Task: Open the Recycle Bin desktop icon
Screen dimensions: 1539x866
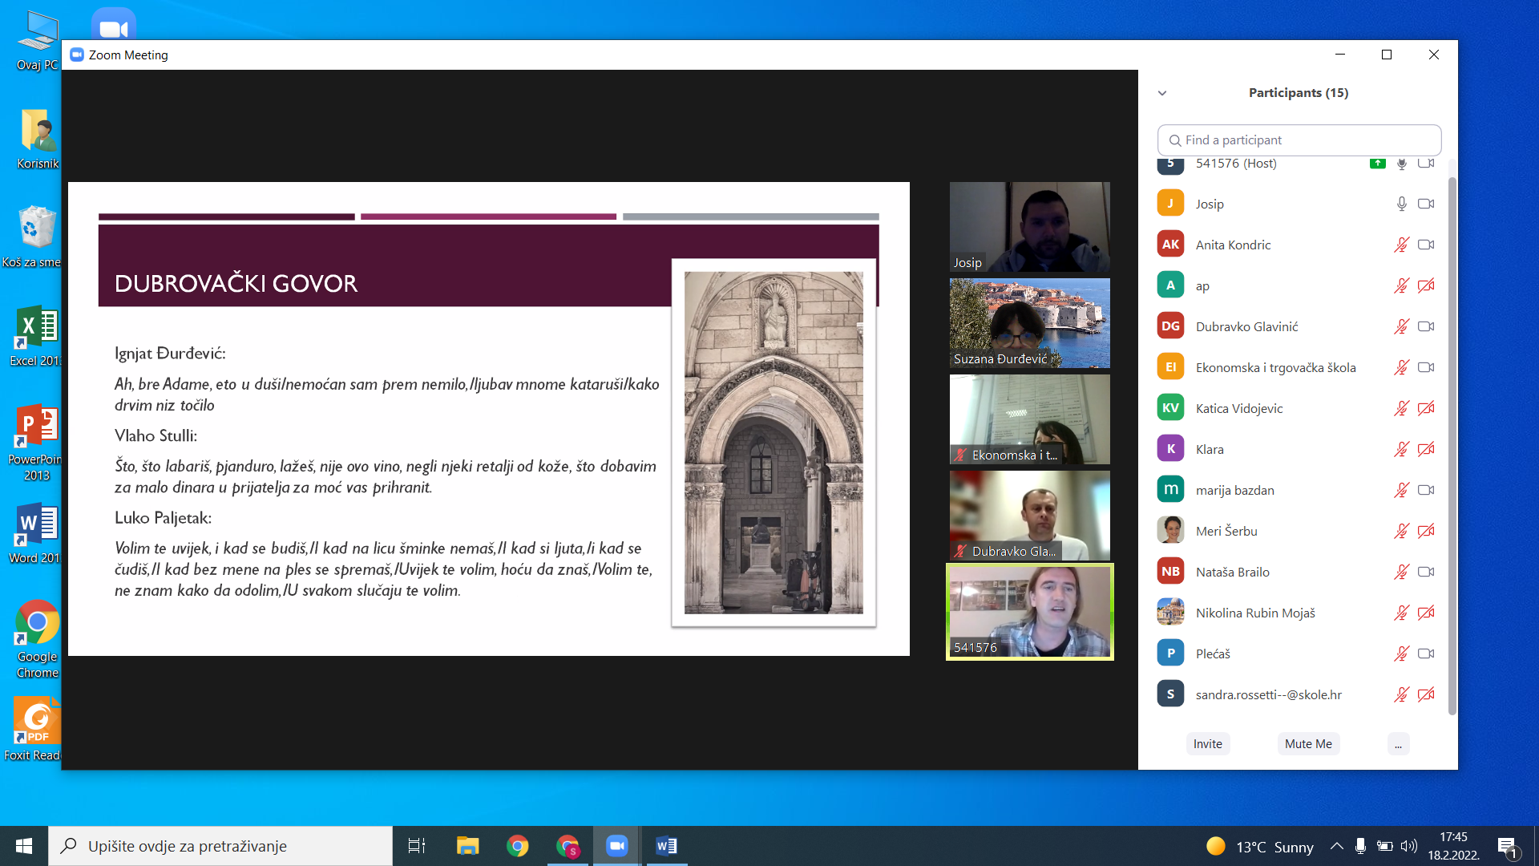Action: (x=34, y=237)
